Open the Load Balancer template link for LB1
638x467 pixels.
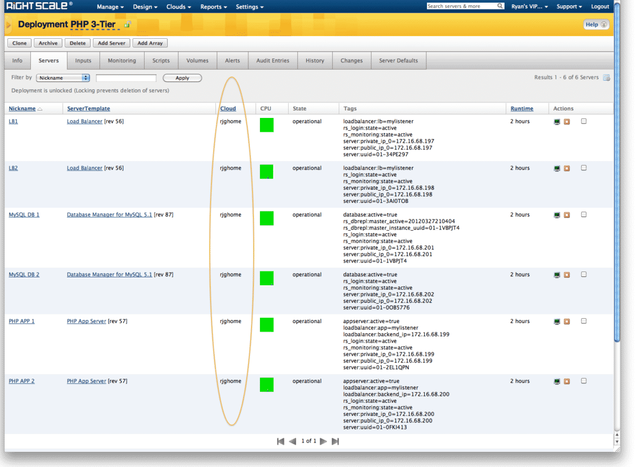(x=85, y=122)
